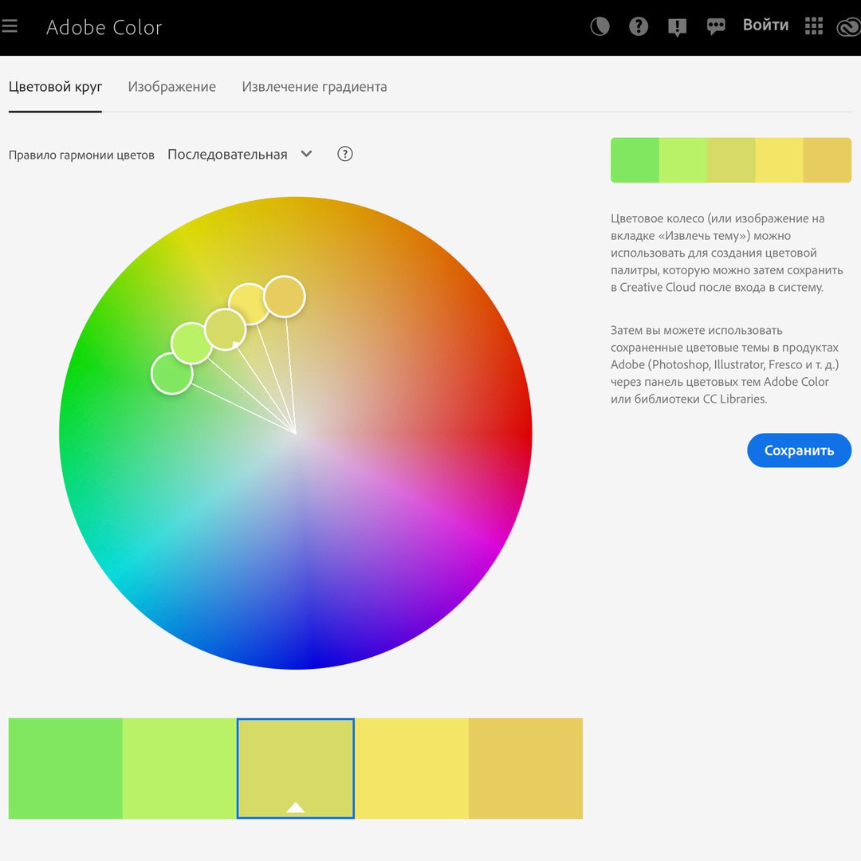861x861 pixels.
Task: Select the lime green handle on wheel
Action: (191, 344)
